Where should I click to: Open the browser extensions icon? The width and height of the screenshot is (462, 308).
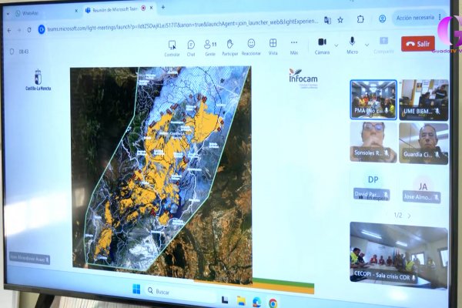[x=360, y=19]
